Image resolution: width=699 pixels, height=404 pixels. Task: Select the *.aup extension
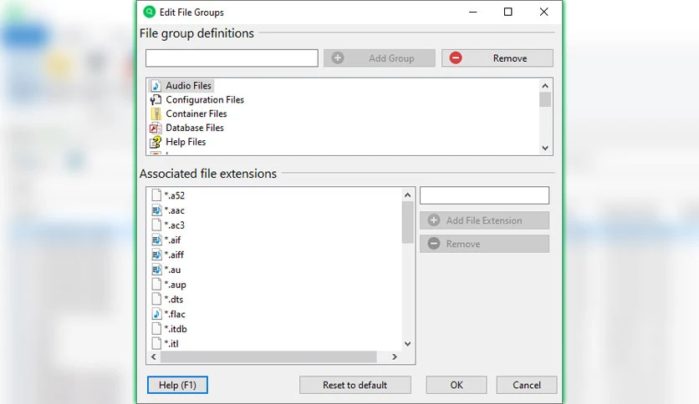click(176, 285)
